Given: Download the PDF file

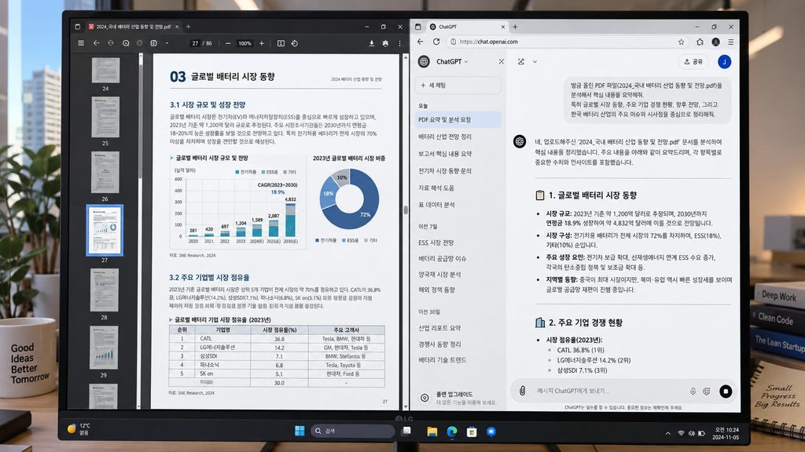Looking at the screenshot, I should click(x=372, y=44).
